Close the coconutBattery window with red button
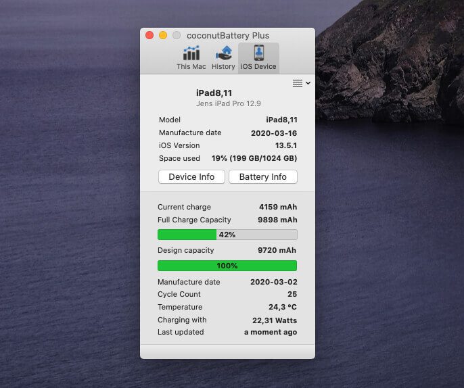Viewport: 464px width, 388px height. [149, 35]
